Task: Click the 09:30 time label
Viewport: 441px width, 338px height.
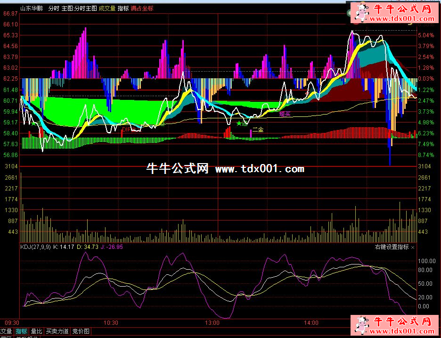Action: [x=12, y=323]
